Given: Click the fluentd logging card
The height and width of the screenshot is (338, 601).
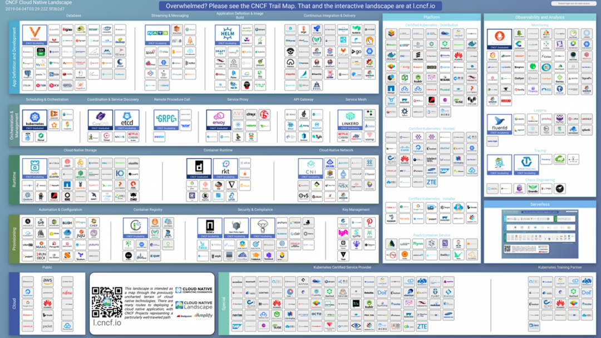Looking at the screenshot, I should click(499, 124).
